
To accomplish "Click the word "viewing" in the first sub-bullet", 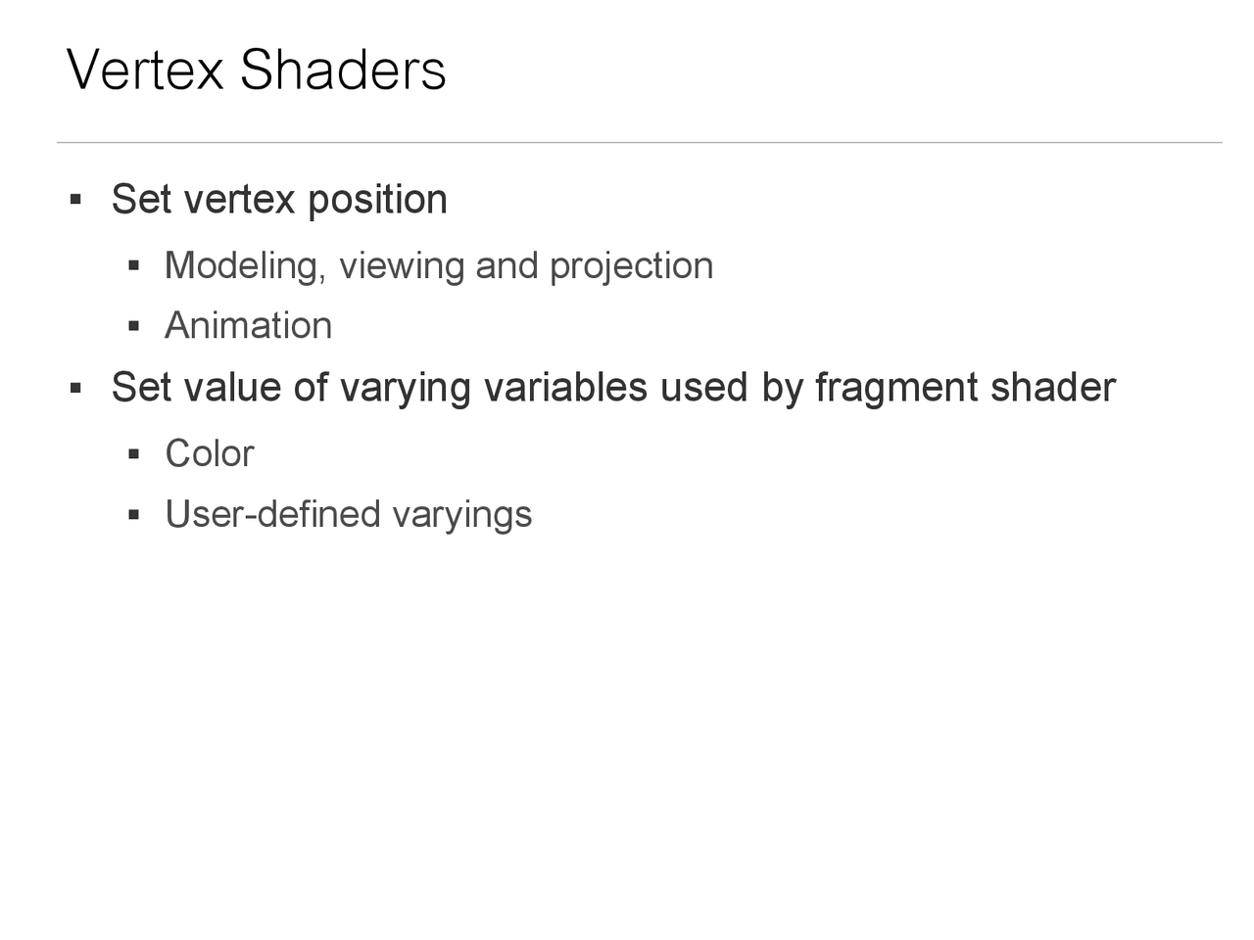I will click(x=401, y=266).
